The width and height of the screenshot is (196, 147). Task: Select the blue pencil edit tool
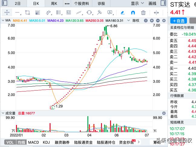122,13
